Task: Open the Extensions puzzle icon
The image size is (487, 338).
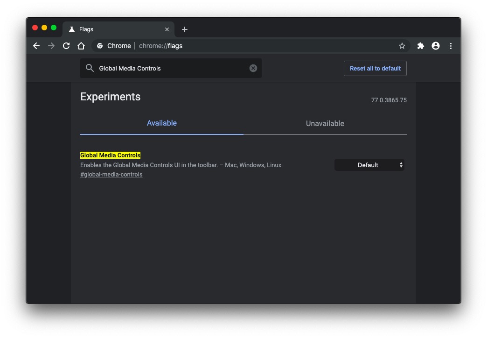Action: point(420,46)
